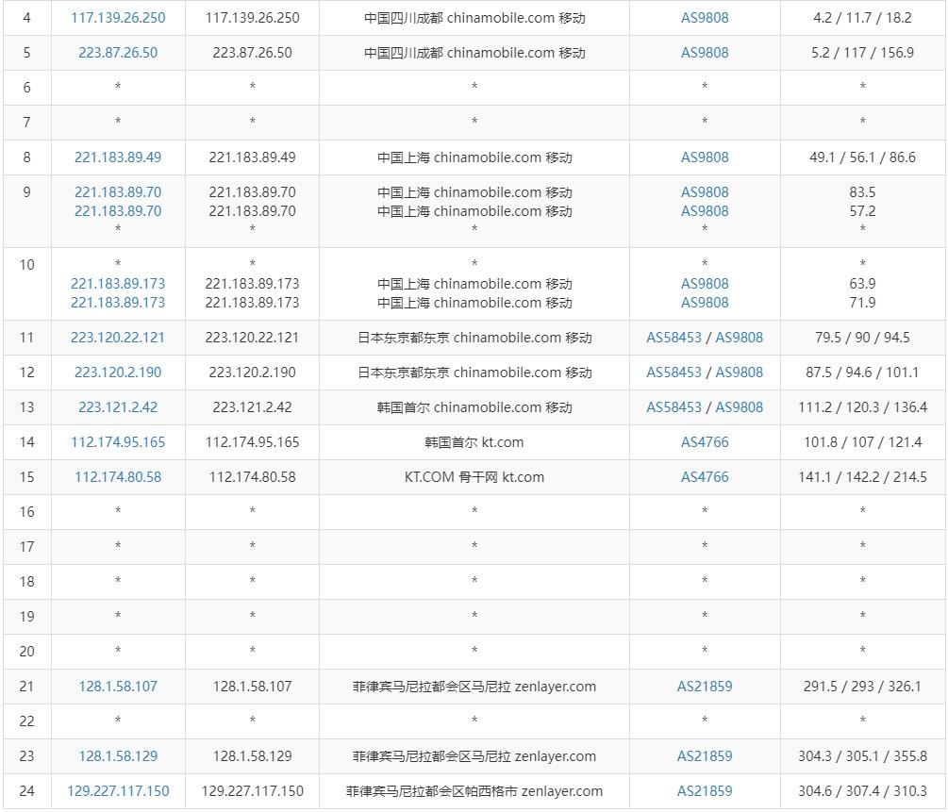Screen dimensions: 948x812
Task: Click AS58453 link in hop 11 row
Action: 674,338
